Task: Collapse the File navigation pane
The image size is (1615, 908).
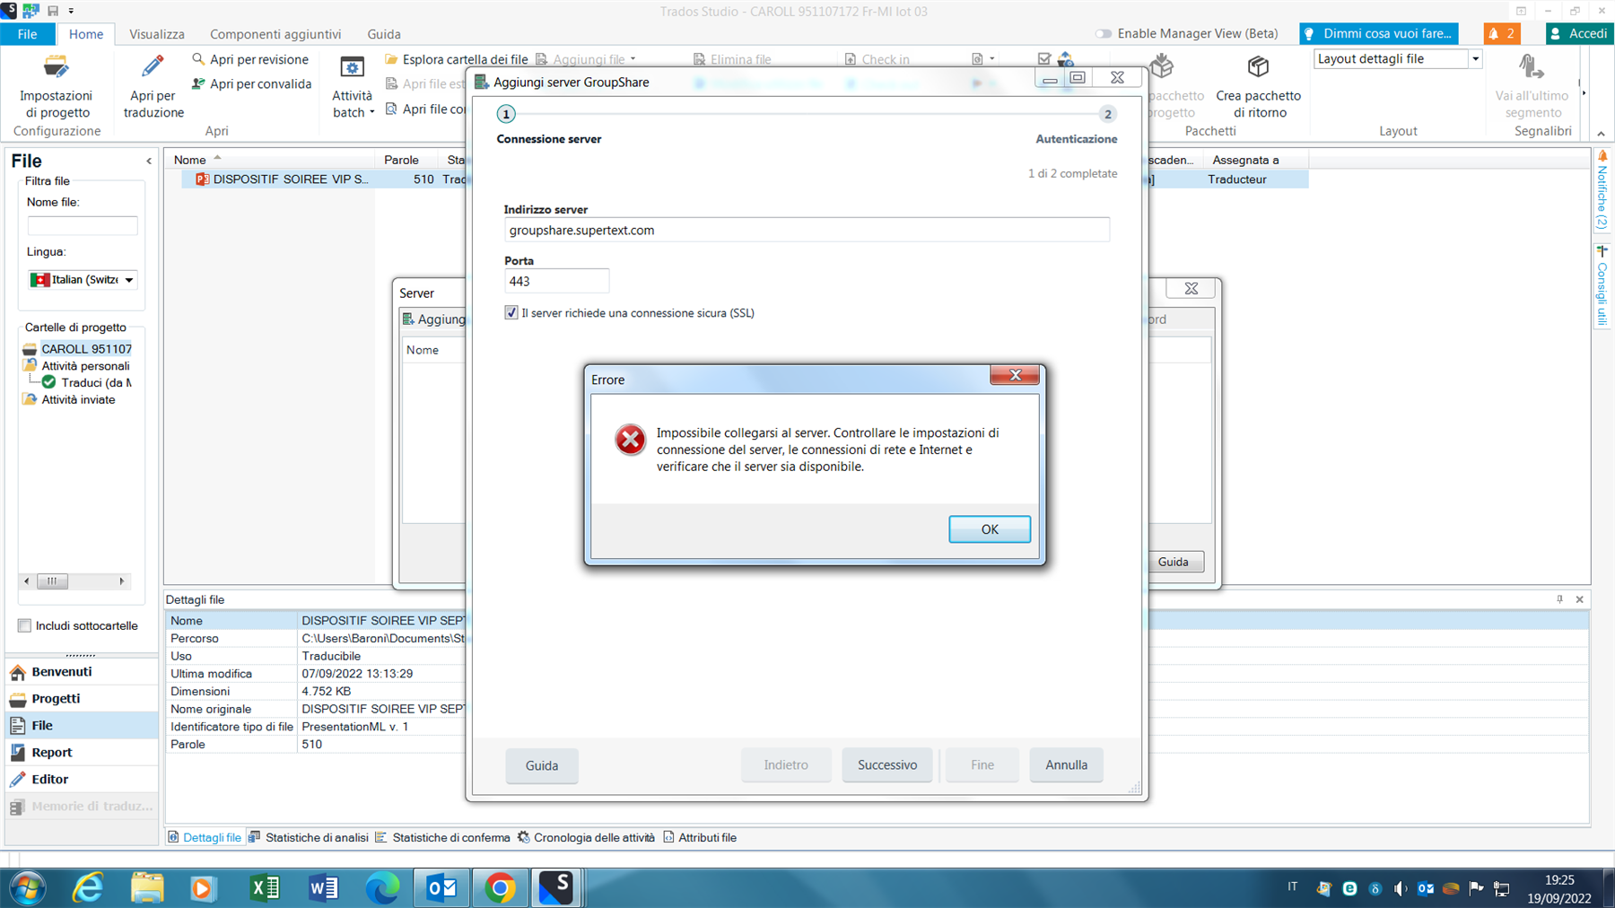Action: pos(149,162)
